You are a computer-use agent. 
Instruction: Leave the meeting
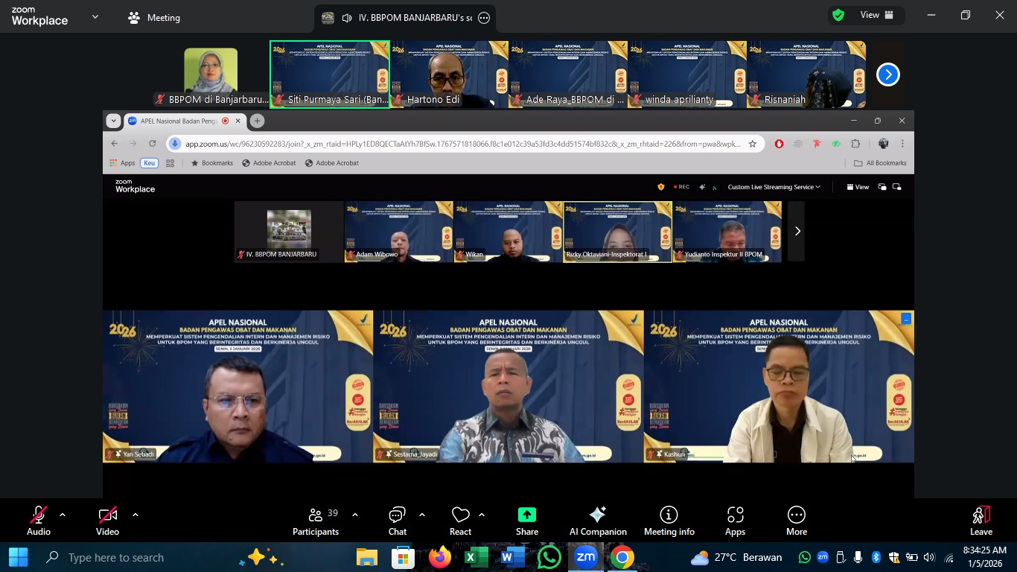(981, 521)
